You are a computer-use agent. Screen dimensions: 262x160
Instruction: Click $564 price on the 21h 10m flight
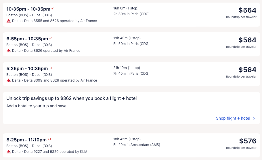247,70
